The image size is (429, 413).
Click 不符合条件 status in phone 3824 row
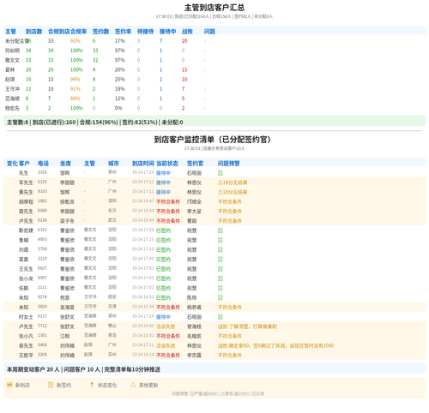click(x=168, y=307)
